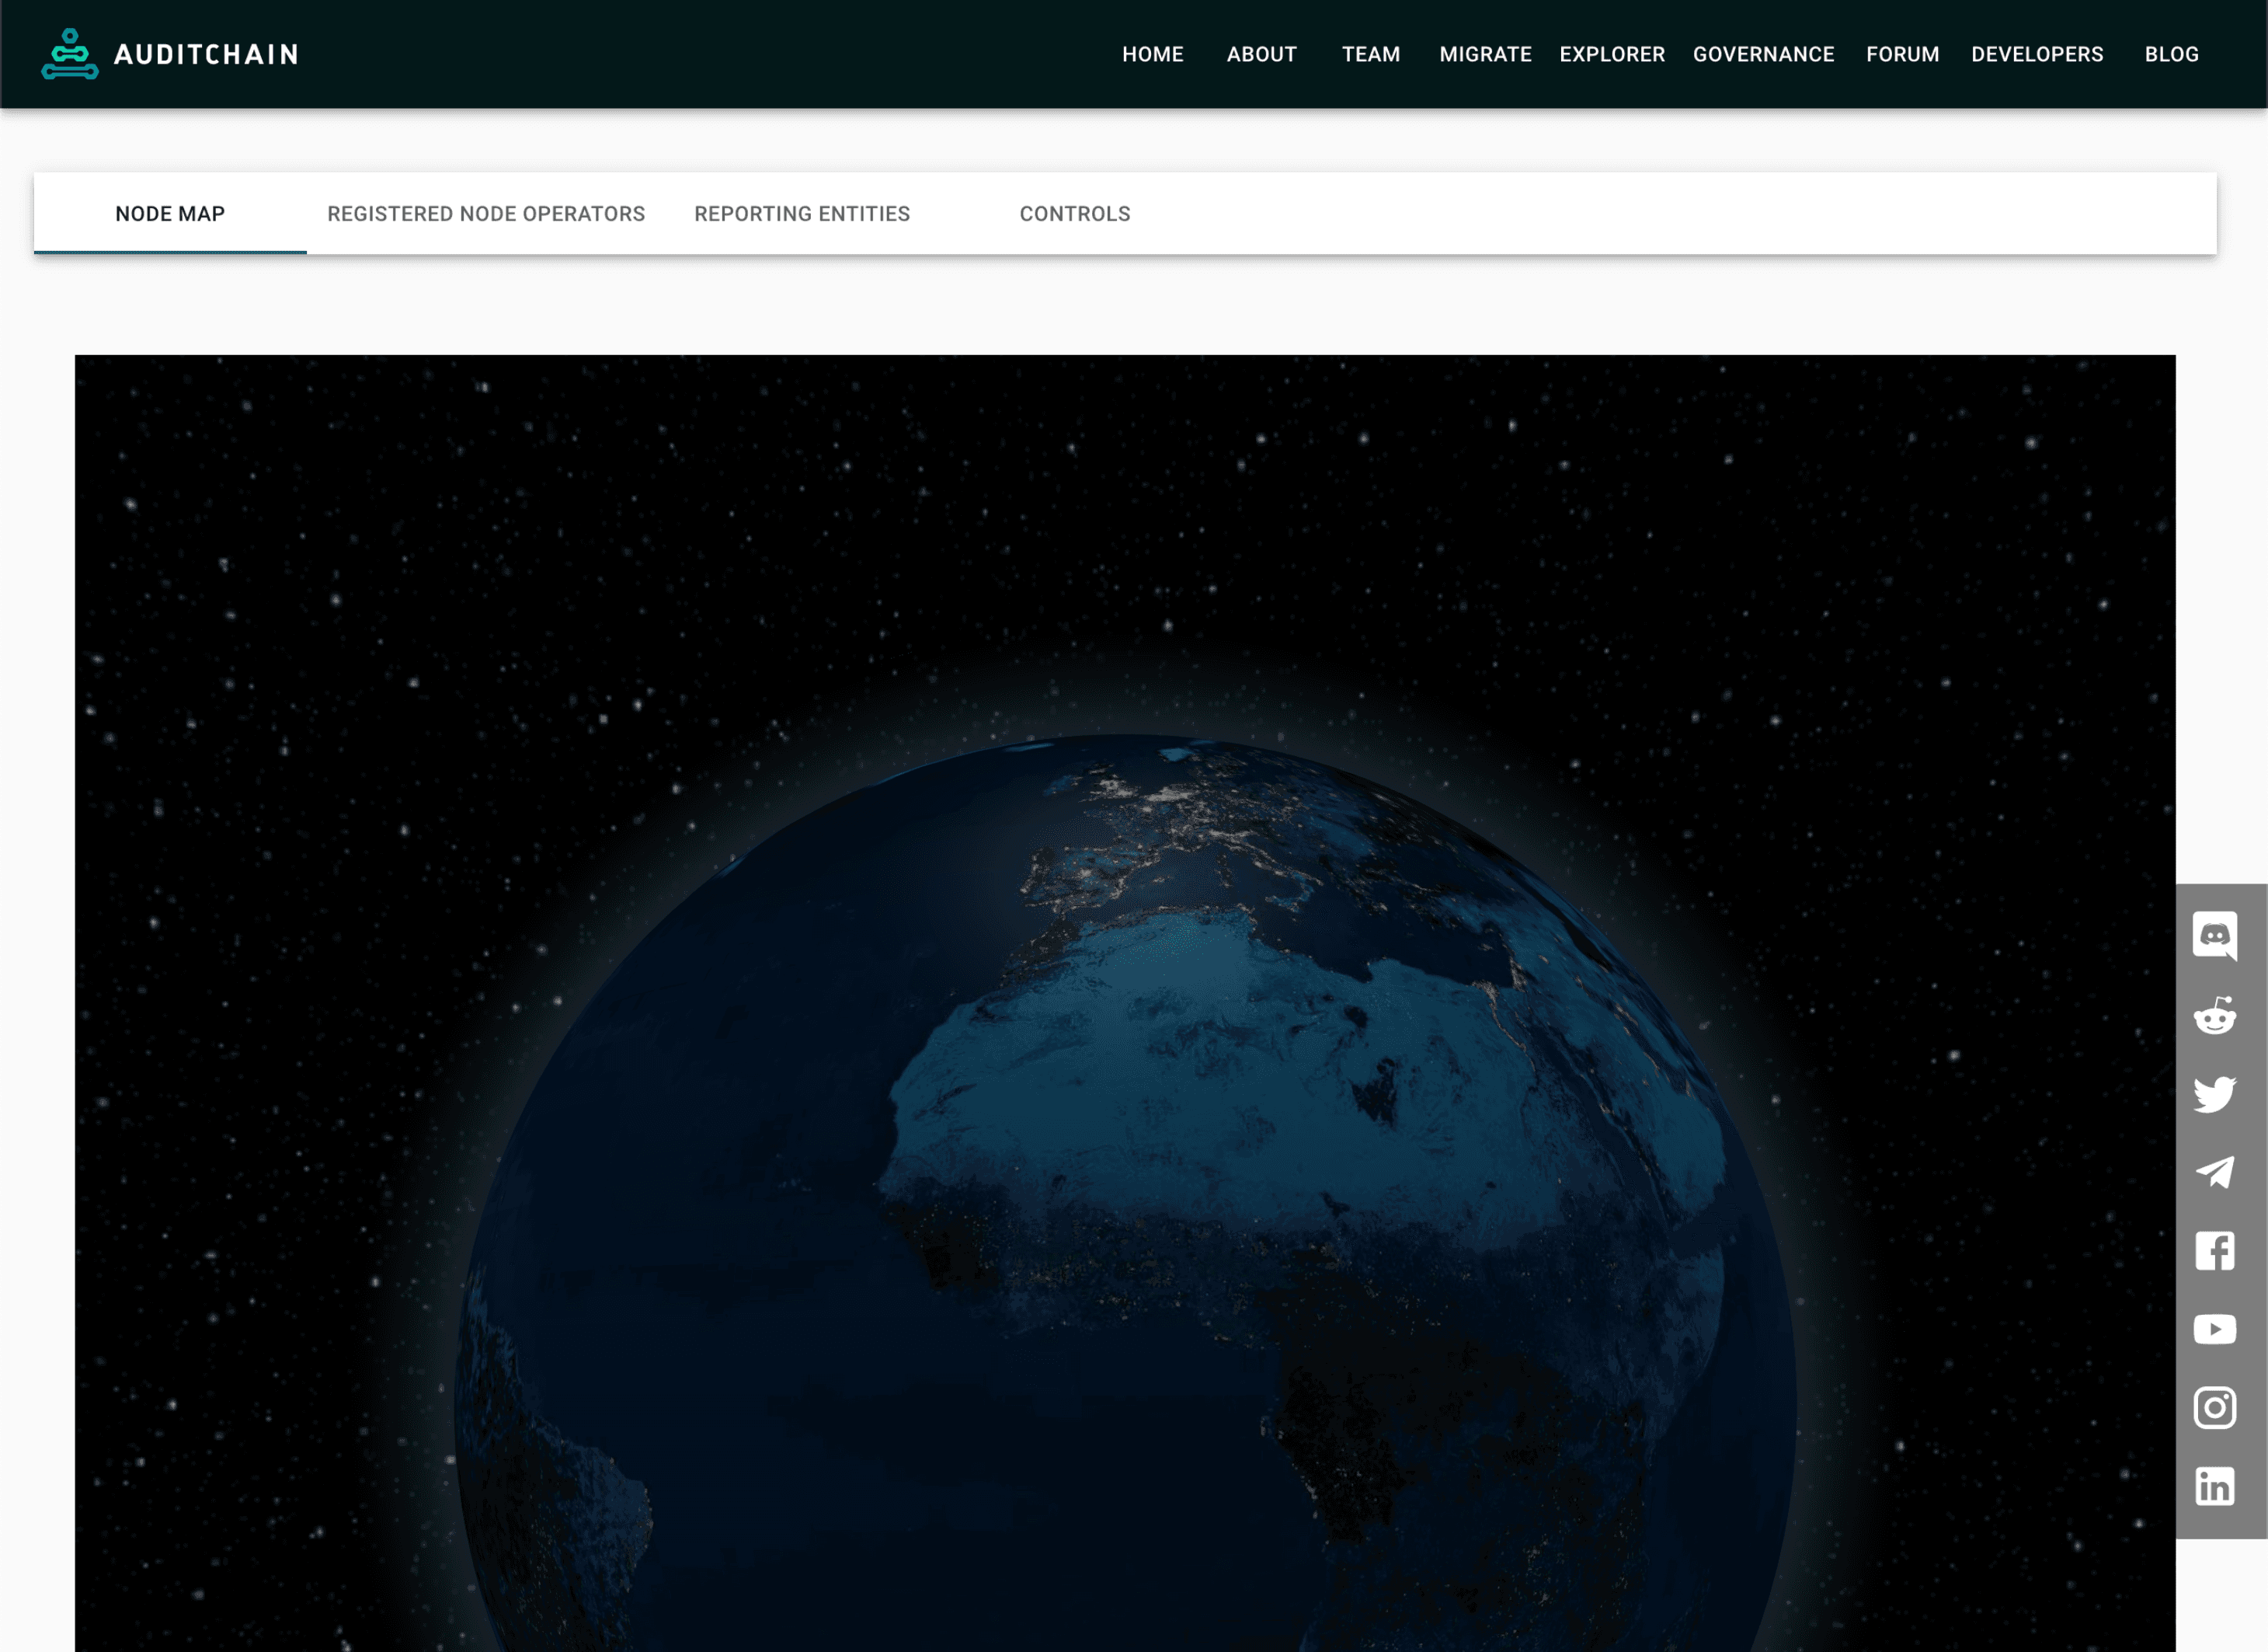The width and height of the screenshot is (2268, 1652).
Task: Open the REPORTING ENTITIES tab
Action: pyautogui.click(x=801, y=213)
